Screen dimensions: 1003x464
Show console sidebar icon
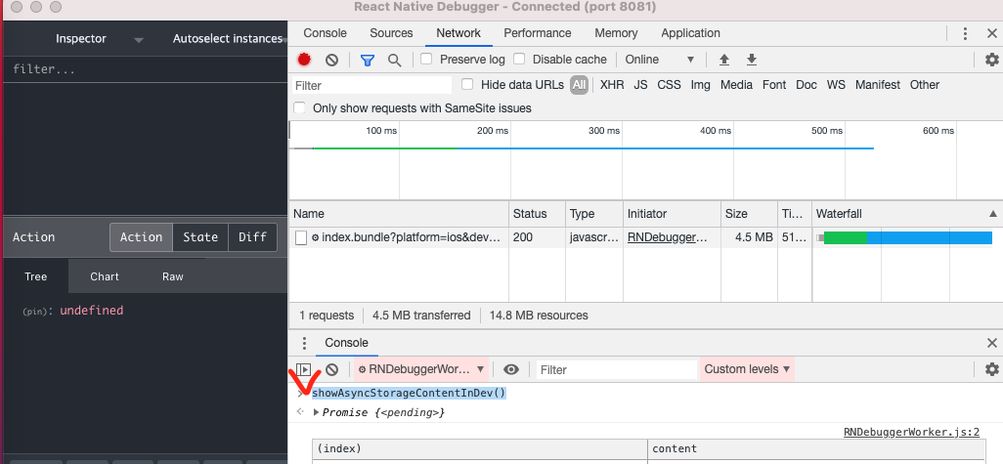pyautogui.click(x=304, y=369)
